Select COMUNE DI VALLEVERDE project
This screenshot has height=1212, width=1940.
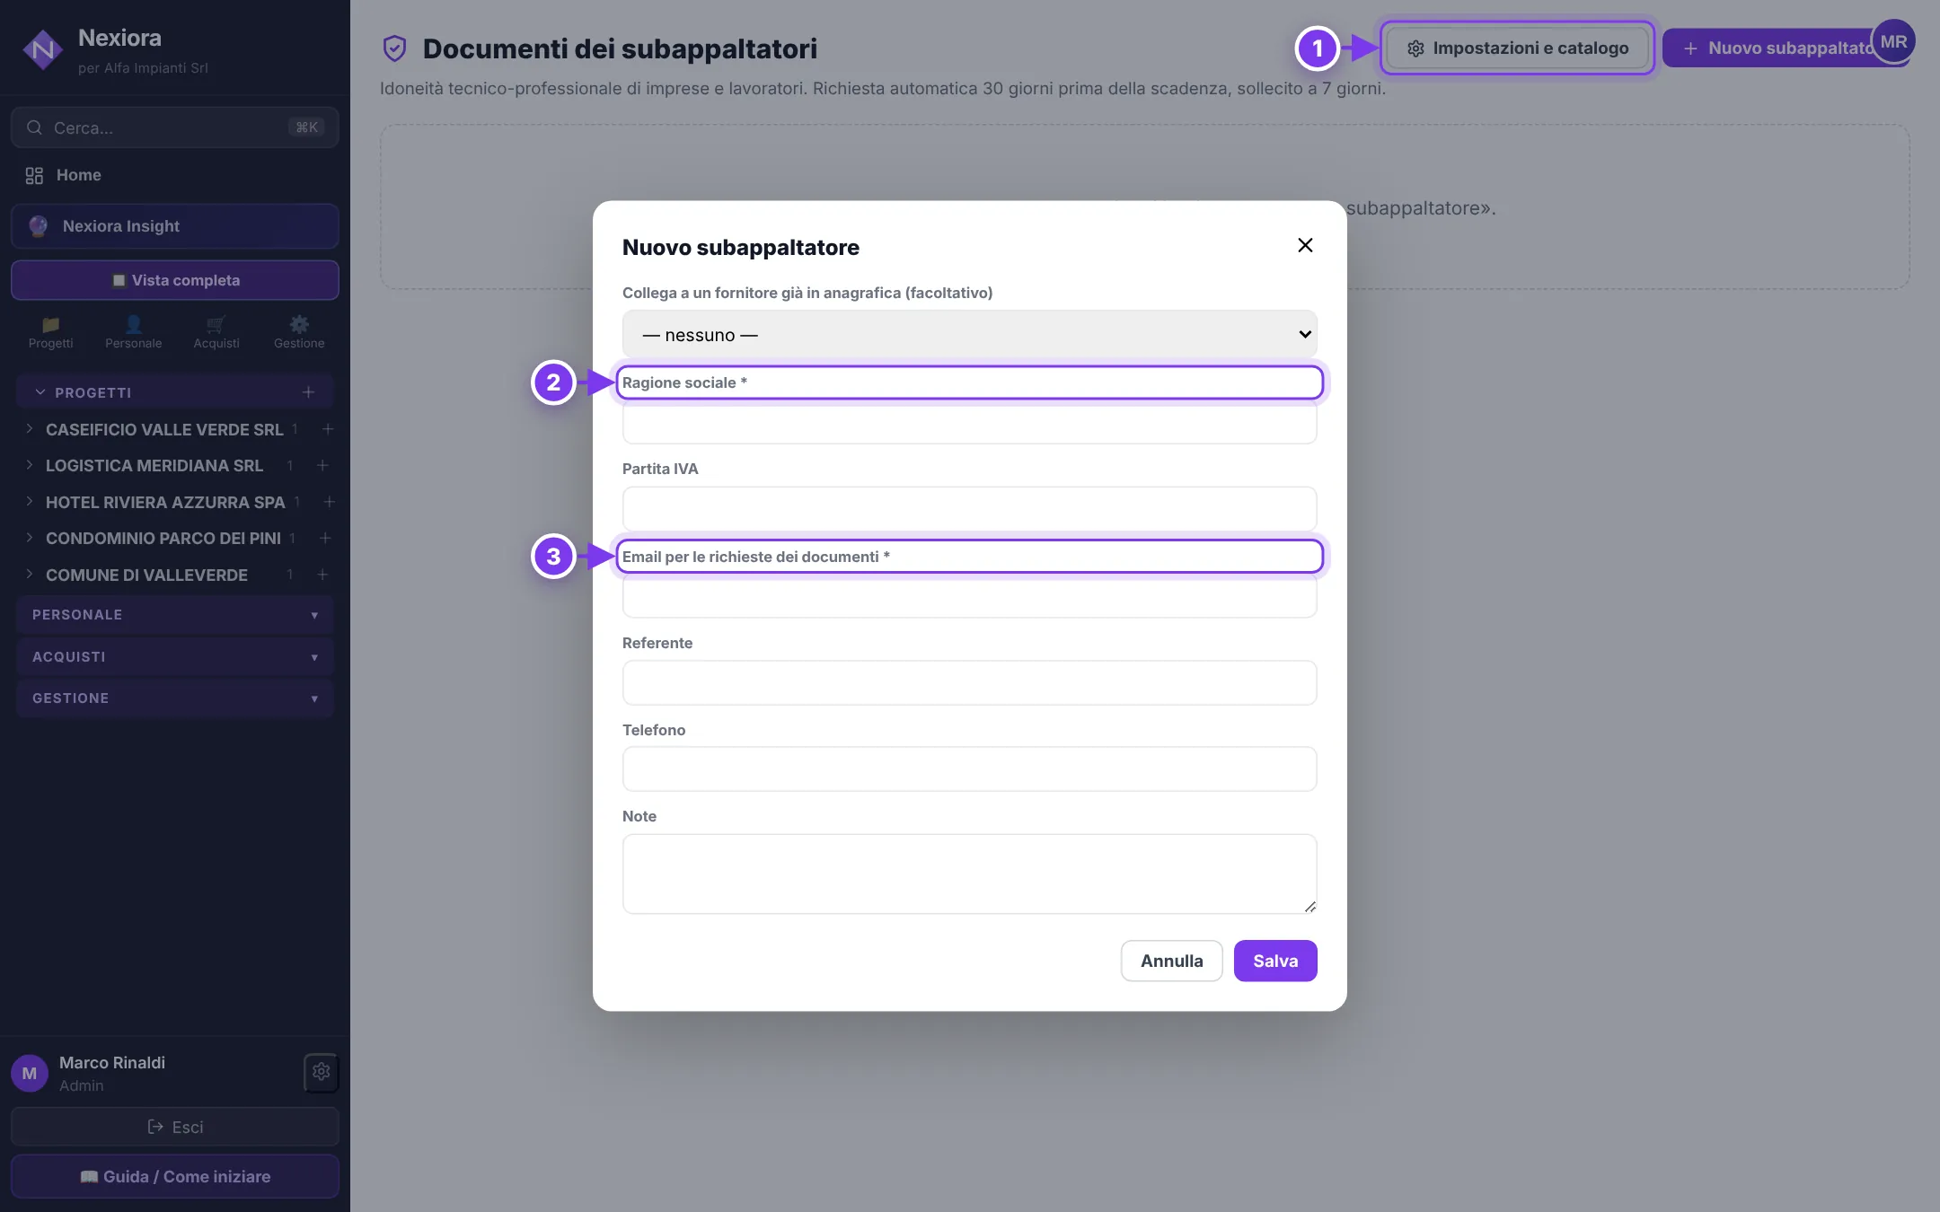pos(146,575)
